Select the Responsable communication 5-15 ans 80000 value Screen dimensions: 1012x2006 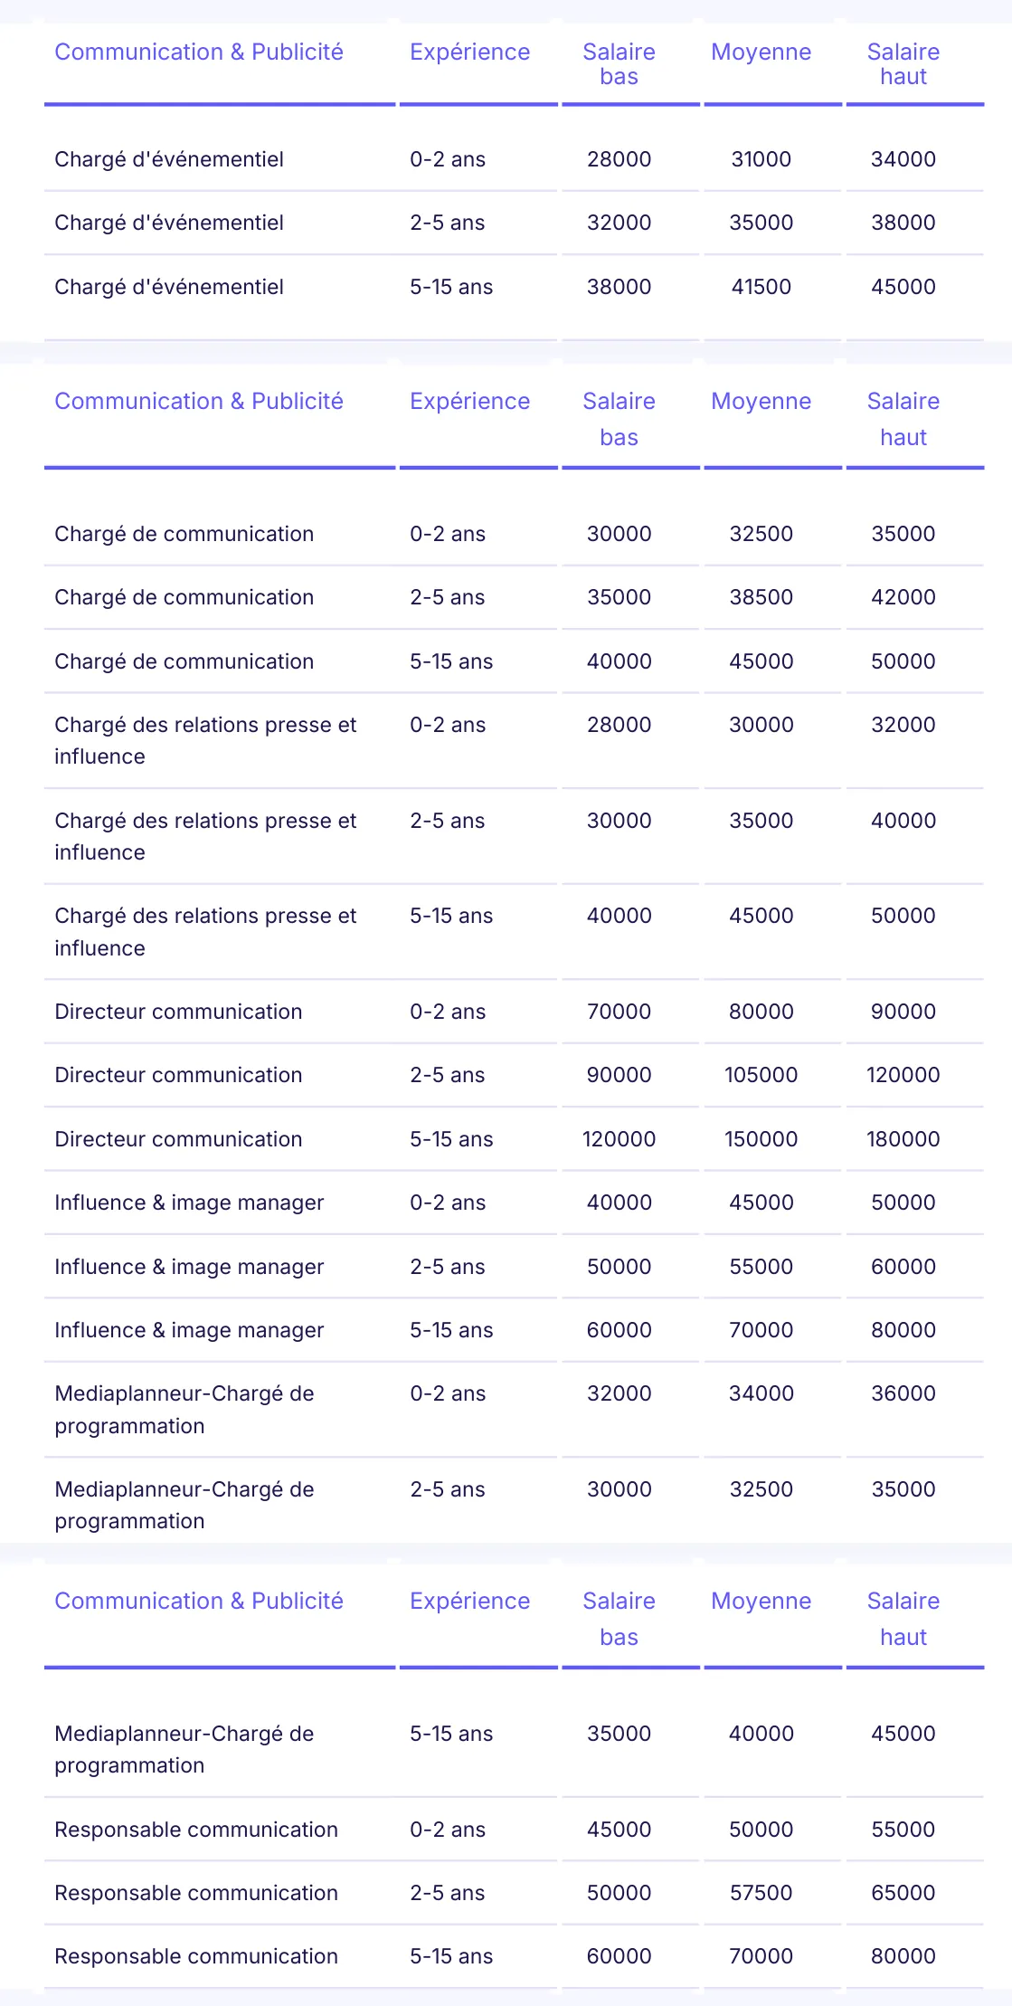[x=903, y=1956]
